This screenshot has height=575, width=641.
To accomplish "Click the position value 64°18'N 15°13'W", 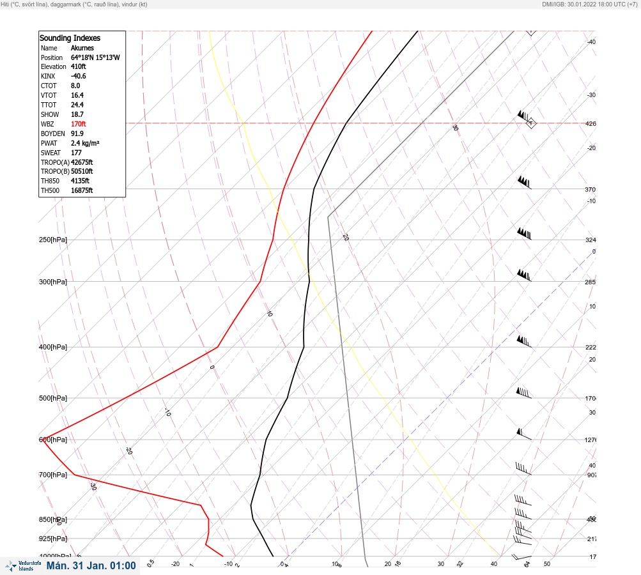I will [x=95, y=57].
